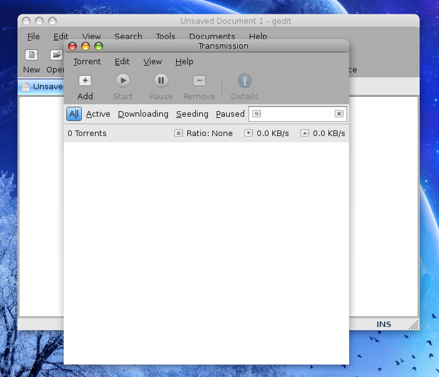This screenshot has width=439, height=377.
Task: Open gedit's Tools menu
Action: [x=165, y=37]
